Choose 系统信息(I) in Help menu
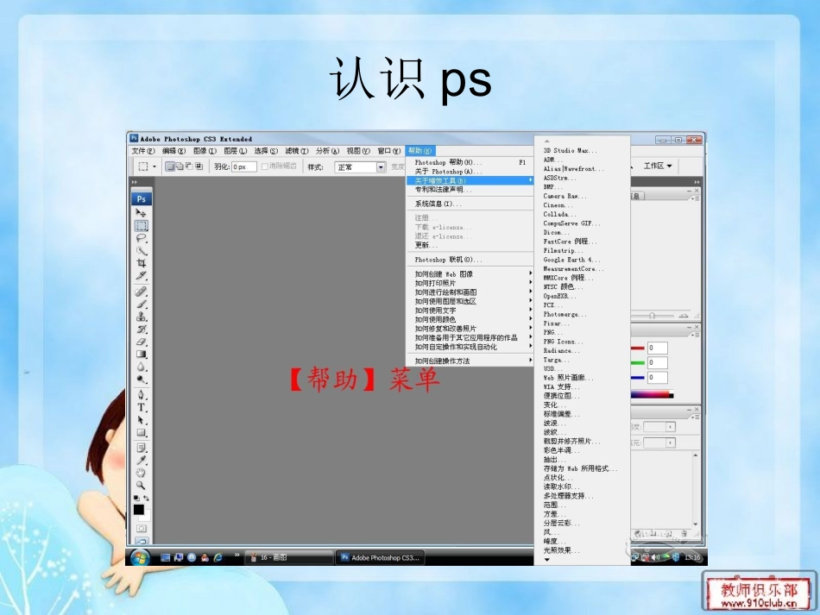Screen dimensions: 820x615 pyautogui.click(x=470, y=204)
